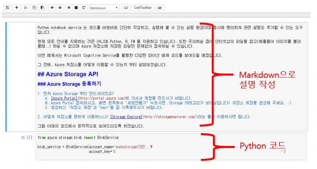Screen dimensions: 317x169
Task: Click the line '그 전에, Azure 저장소를'
Action: [x=102, y=65]
